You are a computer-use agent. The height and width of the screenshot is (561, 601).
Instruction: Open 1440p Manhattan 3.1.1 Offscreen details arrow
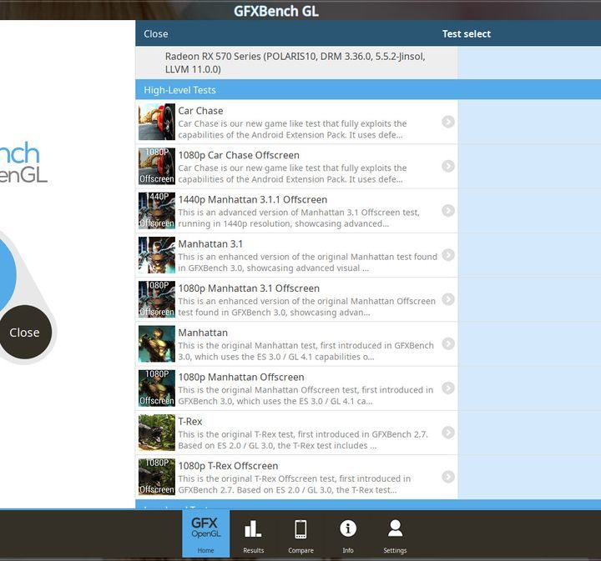point(448,210)
